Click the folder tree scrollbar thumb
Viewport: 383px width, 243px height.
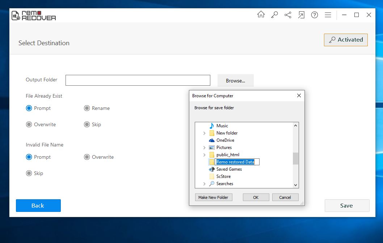click(295, 159)
